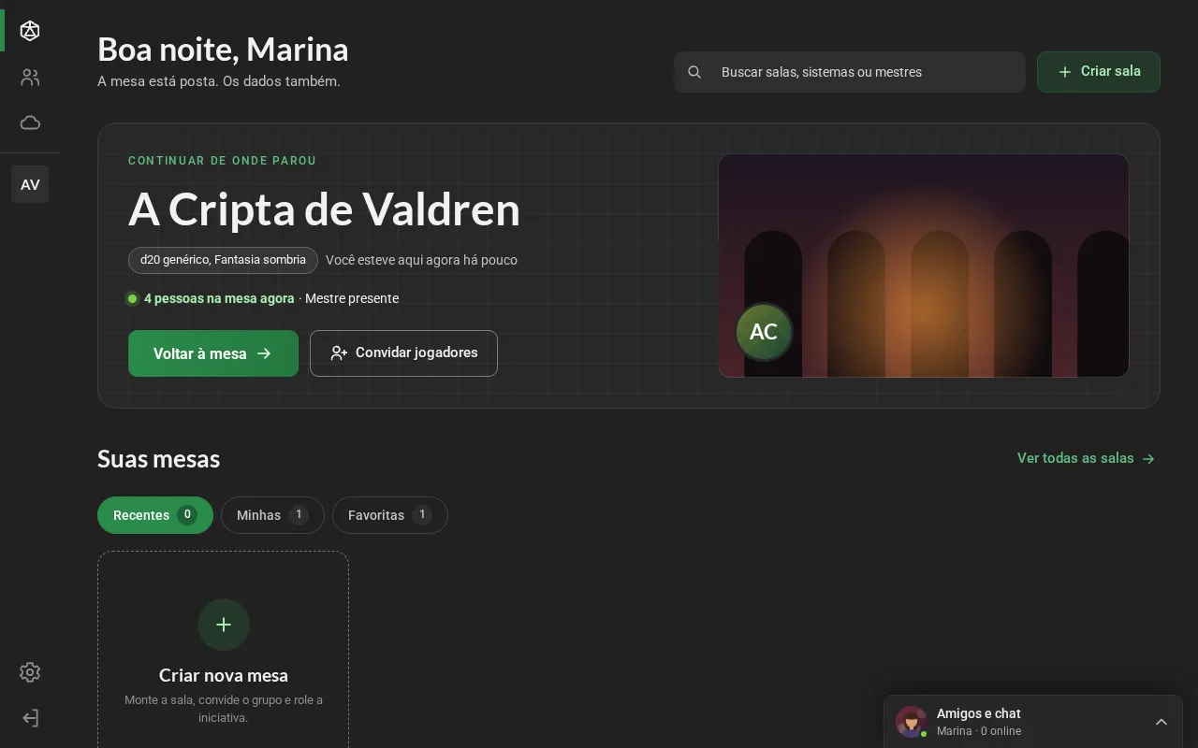
Task: Click the logout icon in sidebar
Action: tap(30, 718)
